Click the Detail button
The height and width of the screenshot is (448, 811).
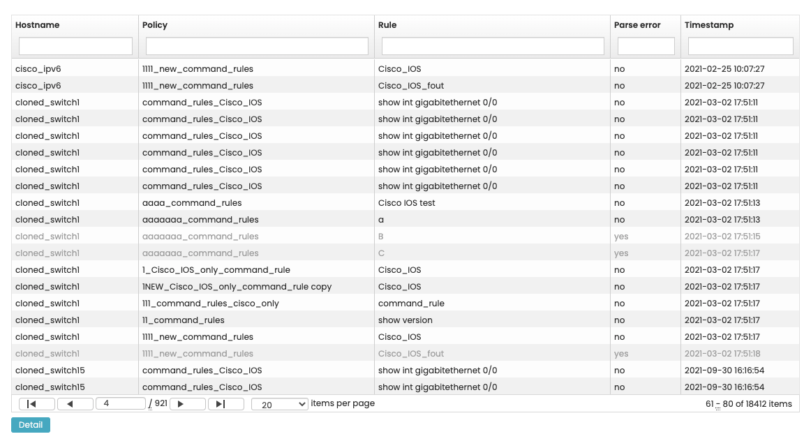(x=31, y=425)
